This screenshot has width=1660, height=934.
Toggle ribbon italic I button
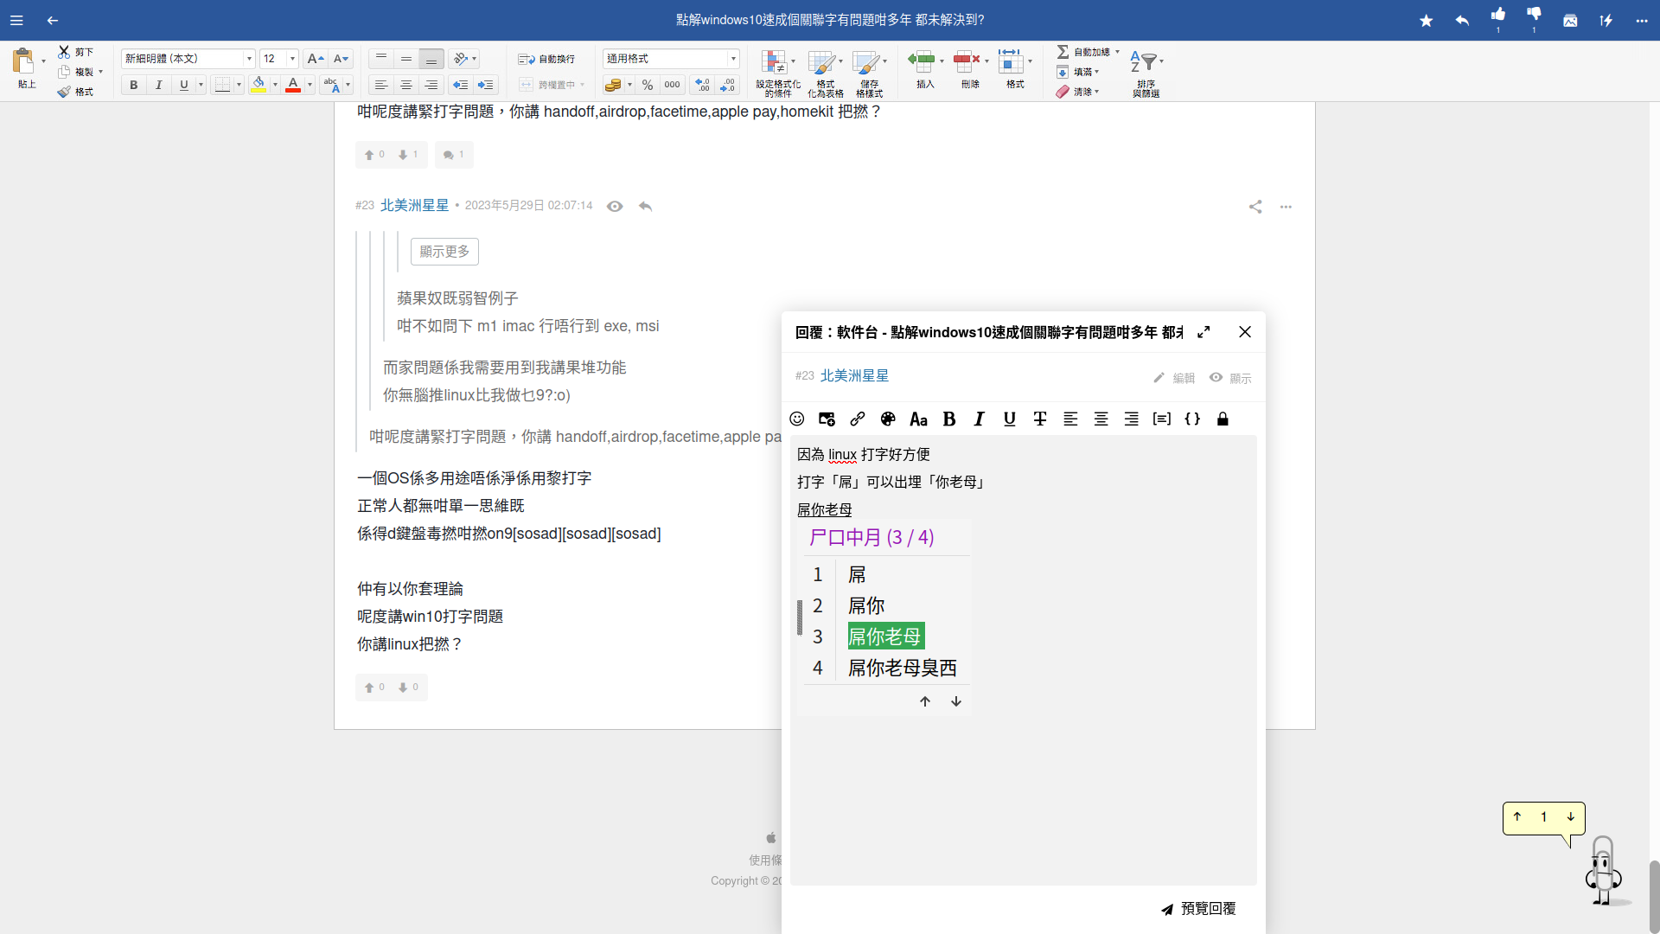(158, 85)
